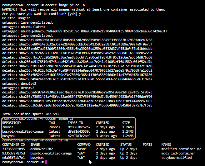Click the 'Are you sure' confirmation prompt
Image resolution: width=205 pixels, height=166 pixels.
click(x=42, y=14)
